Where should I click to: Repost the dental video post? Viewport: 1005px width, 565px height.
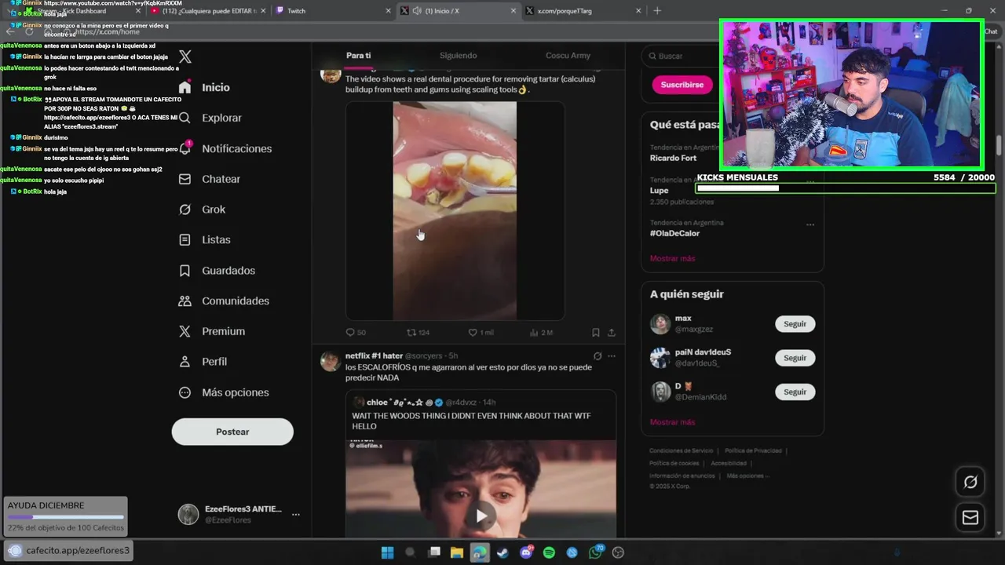coord(418,333)
